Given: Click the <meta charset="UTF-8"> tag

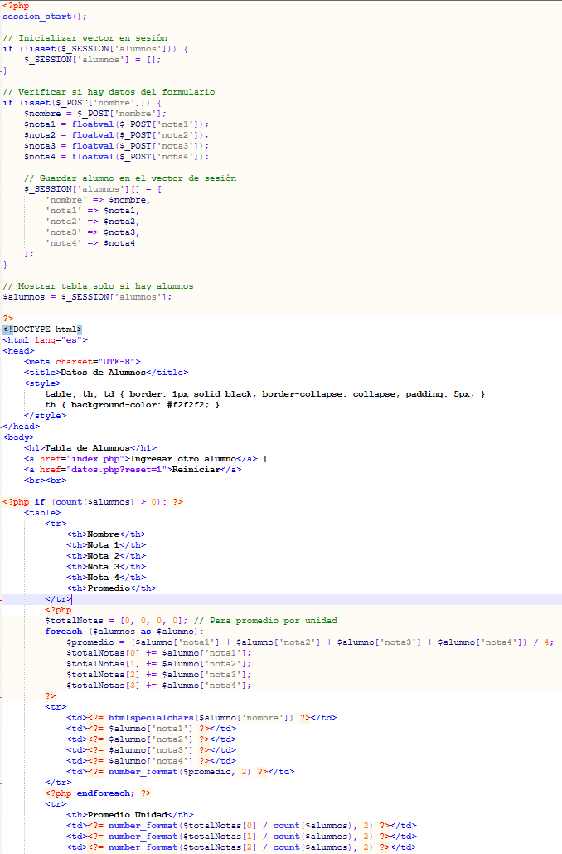Looking at the screenshot, I should coord(82,362).
